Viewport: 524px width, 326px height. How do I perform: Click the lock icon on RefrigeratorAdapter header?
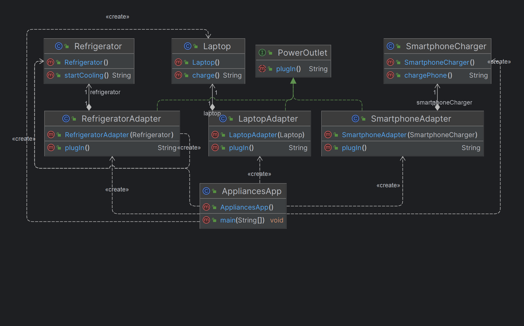[74, 118]
